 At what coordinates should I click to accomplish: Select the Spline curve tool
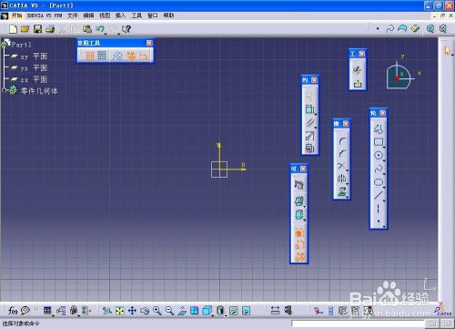(379, 169)
